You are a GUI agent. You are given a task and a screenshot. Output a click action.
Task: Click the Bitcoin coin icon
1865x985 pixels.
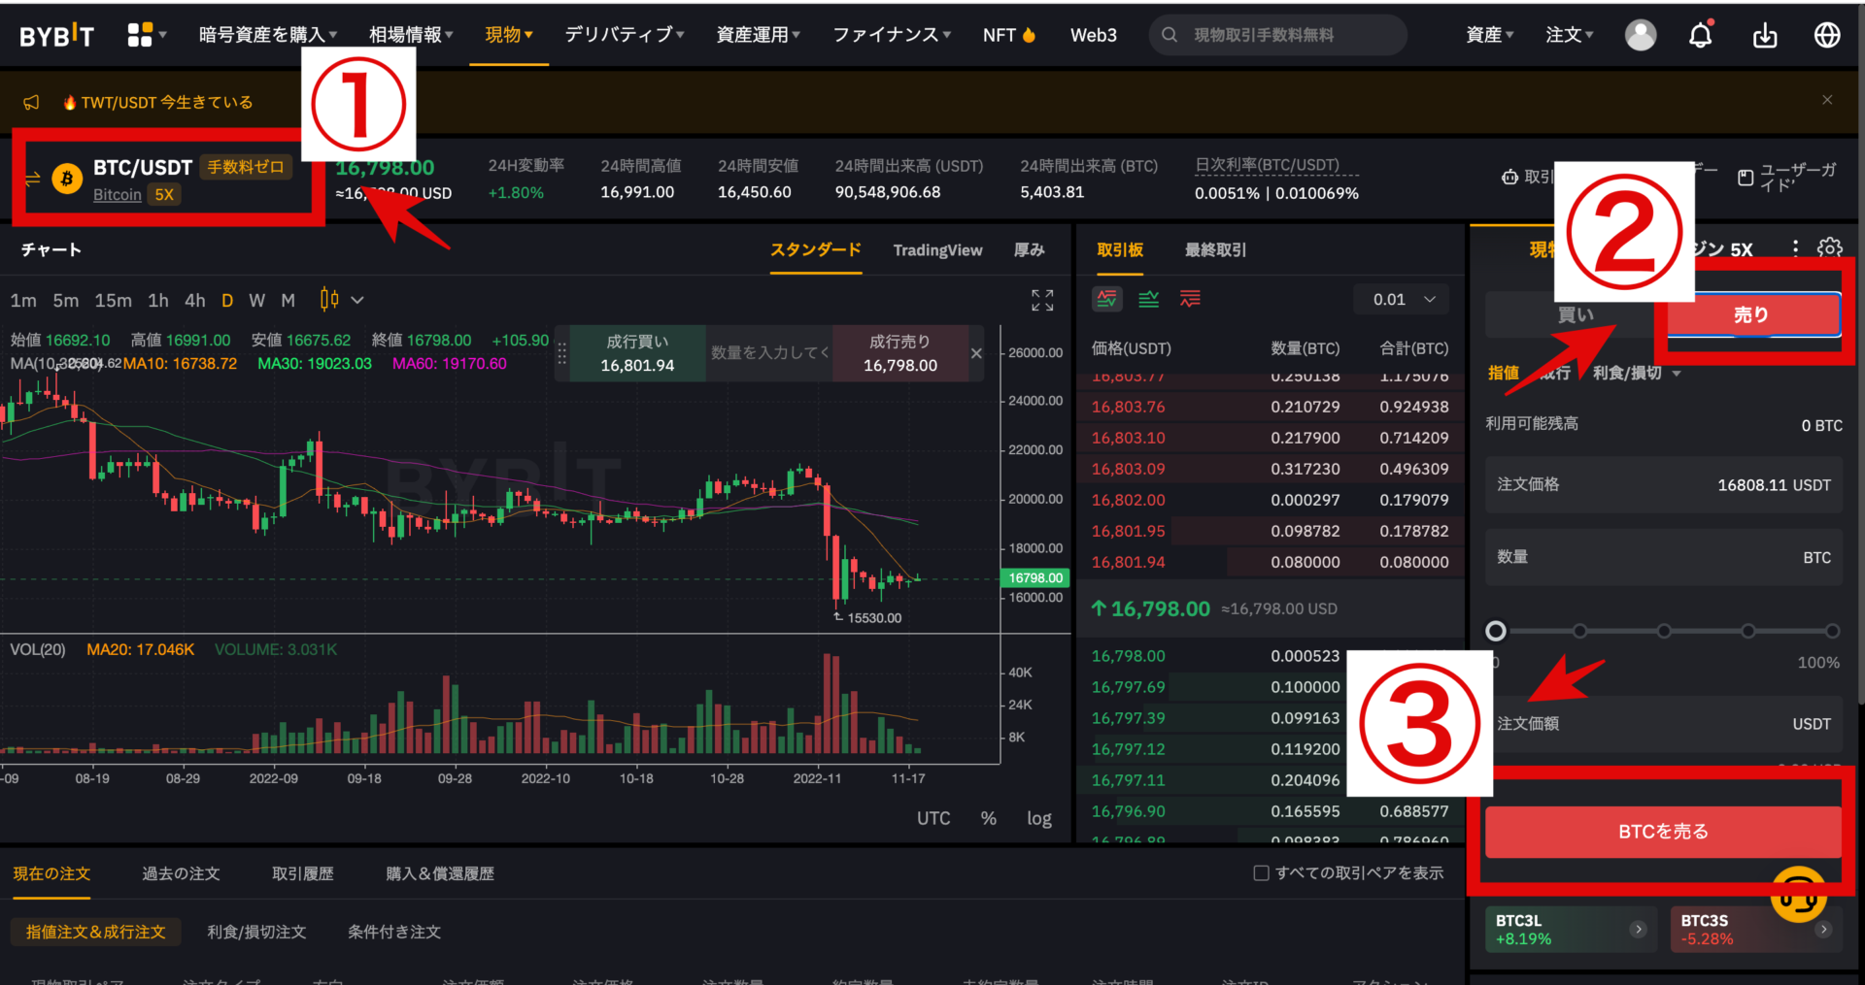(67, 179)
